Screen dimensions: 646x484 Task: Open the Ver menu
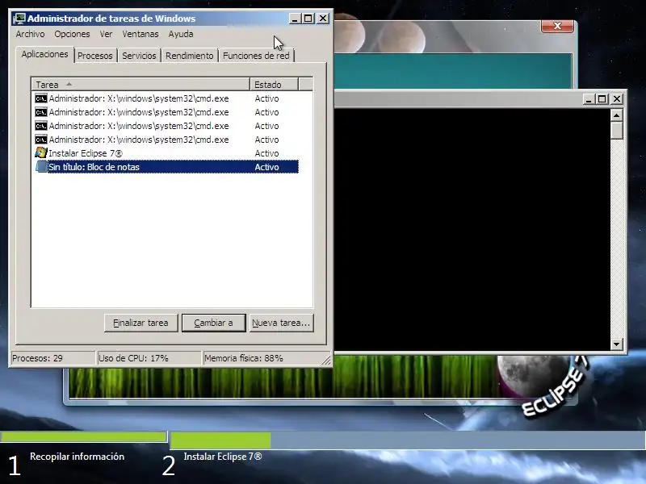pyautogui.click(x=106, y=34)
